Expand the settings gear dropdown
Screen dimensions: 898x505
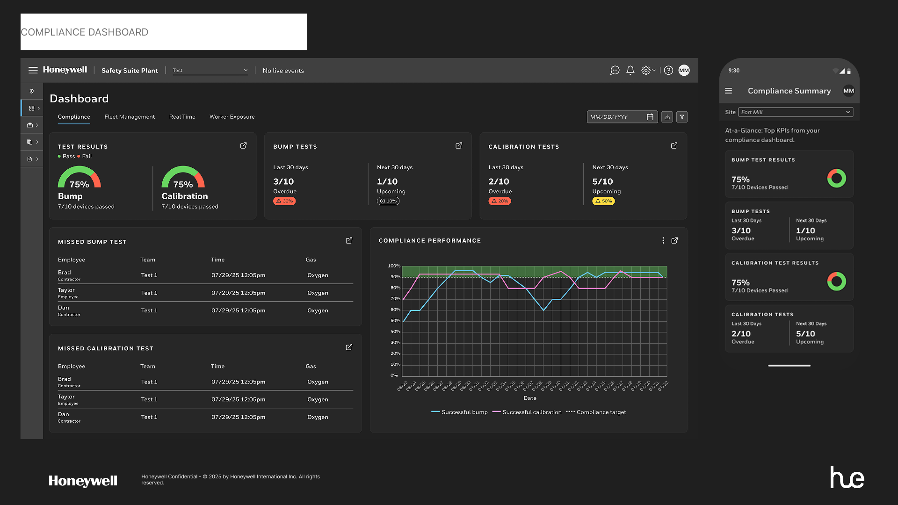click(x=648, y=70)
